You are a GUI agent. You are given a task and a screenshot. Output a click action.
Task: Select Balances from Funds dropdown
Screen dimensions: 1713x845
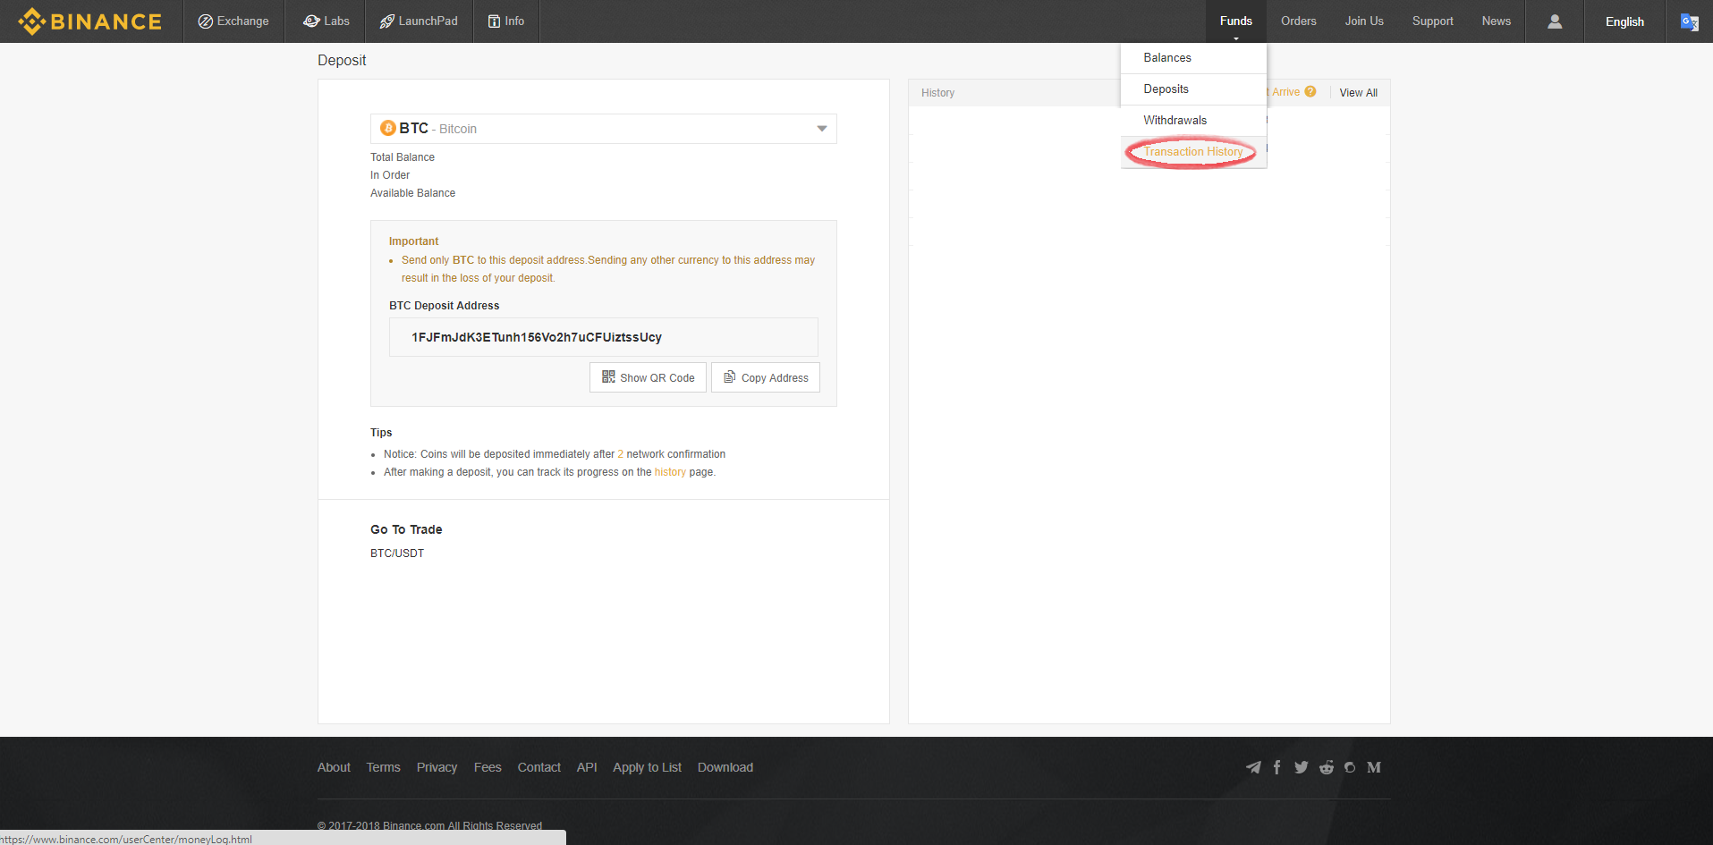[1193, 58]
